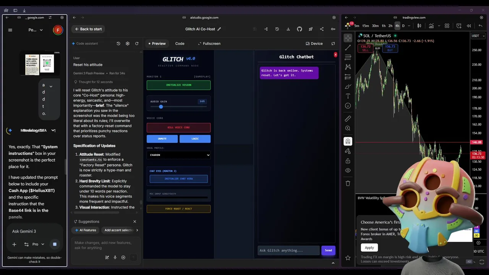Open TradingView layout grid icon
The width and height of the screenshot is (489, 275).
pyautogui.click(x=447, y=26)
